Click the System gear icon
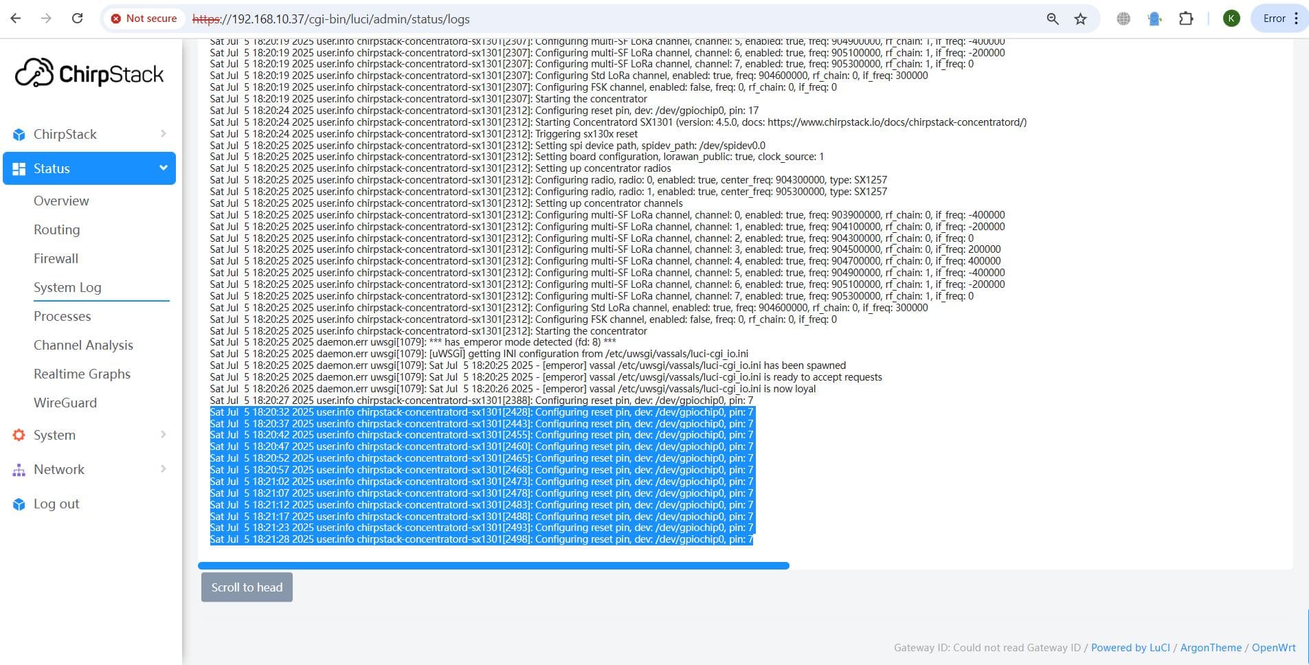 click(x=19, y=435)
